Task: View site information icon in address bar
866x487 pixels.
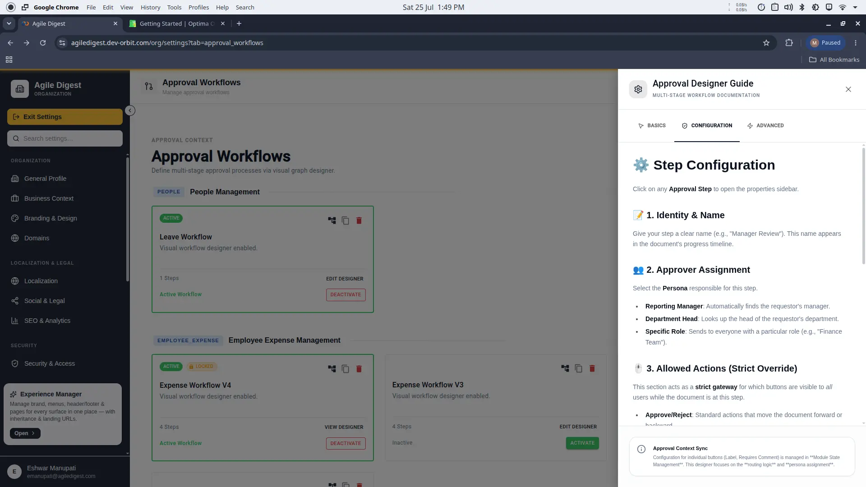Action: [62, 43]
